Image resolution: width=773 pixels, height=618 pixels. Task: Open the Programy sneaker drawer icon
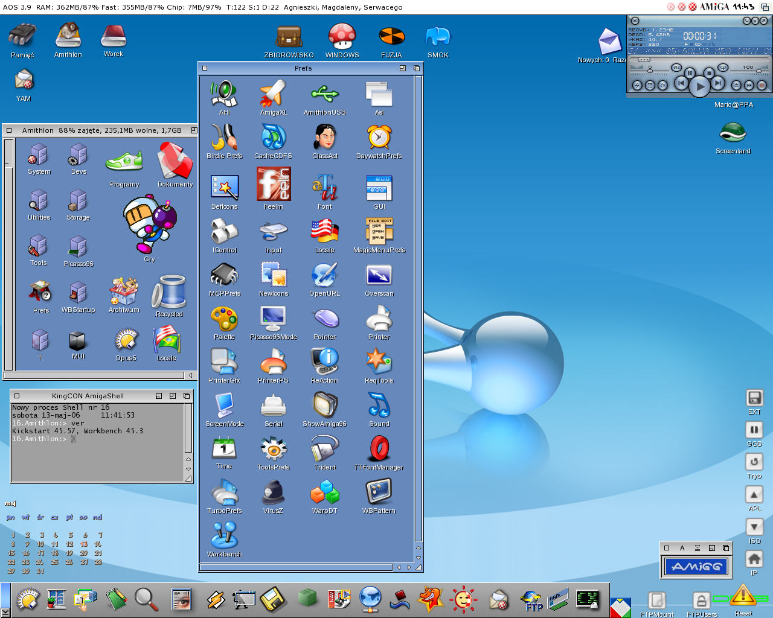pos(124,162)
